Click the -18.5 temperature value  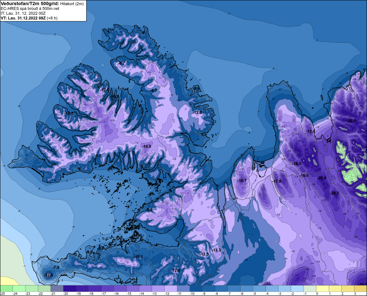(297, 164)
